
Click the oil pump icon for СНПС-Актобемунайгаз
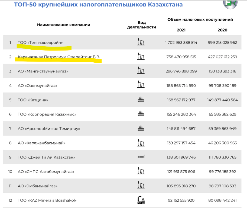[x=141, y=171]
